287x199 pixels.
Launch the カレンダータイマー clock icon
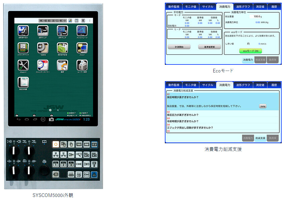pos(43,65)
